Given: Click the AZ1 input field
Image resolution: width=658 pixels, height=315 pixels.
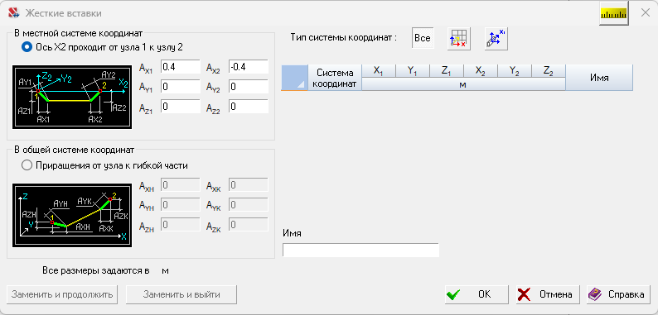Looking at the screenshot, I should 181,107.
